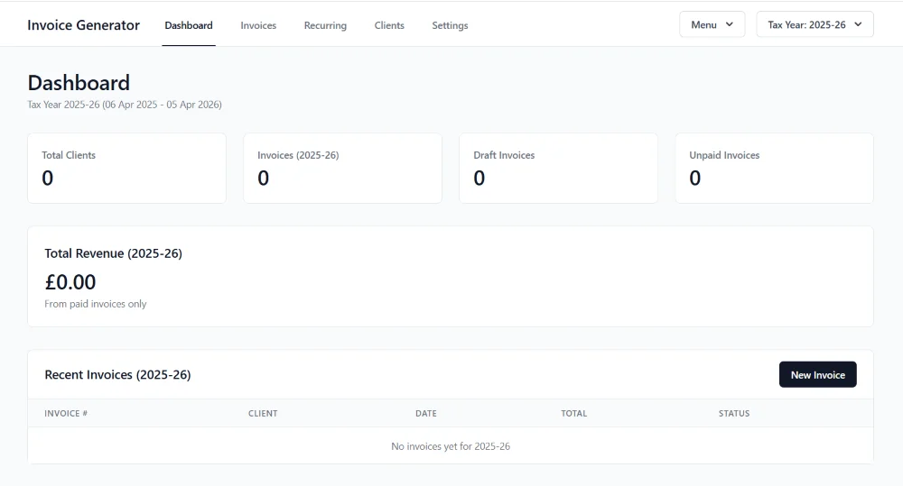Open the Dashboard tab

click(189, 25)
